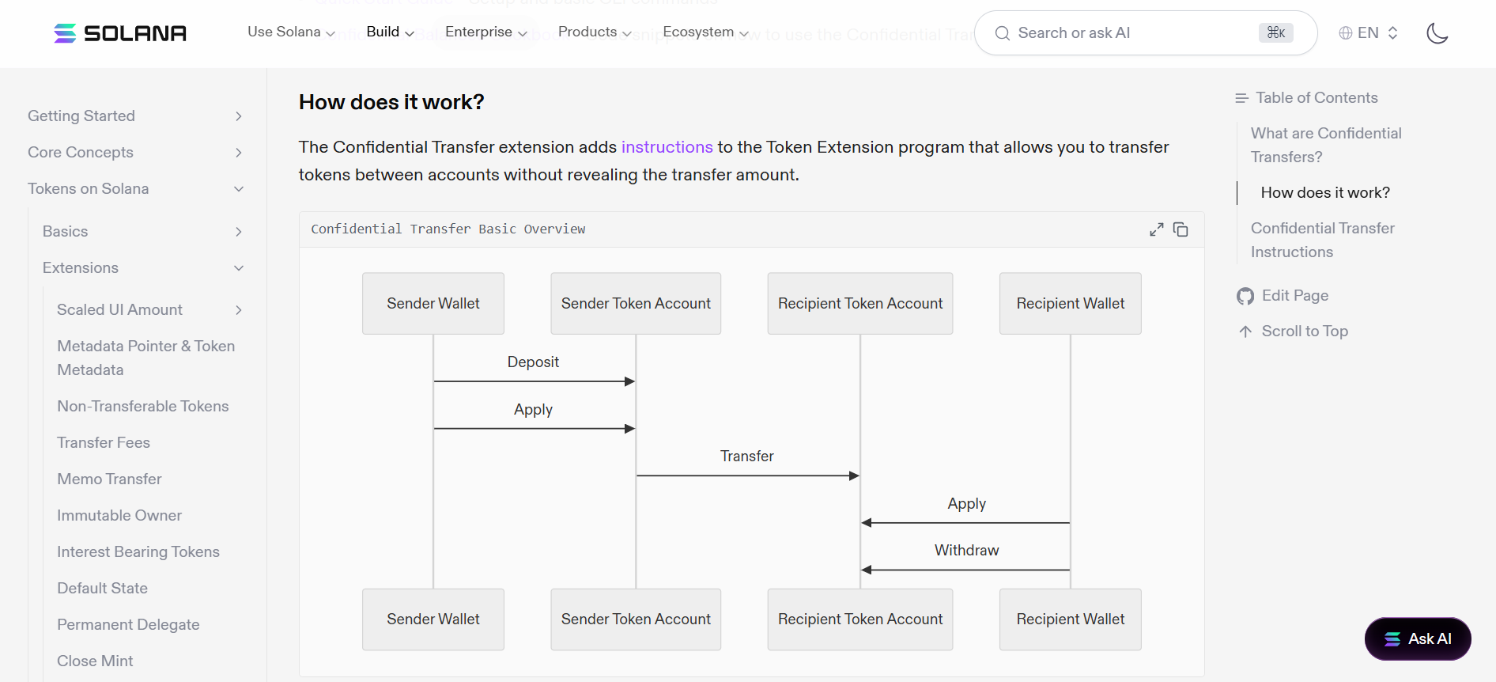Image resolution: width=1496 pixels, height=682 pixels.
Task: Click the bottom Recipient Wallet node
Action: (x=1071, y=619)
